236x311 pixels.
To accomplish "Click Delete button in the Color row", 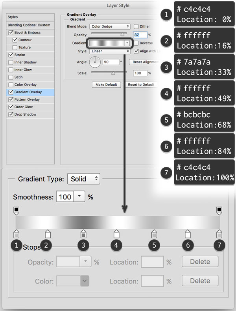I will pos(200,281).
